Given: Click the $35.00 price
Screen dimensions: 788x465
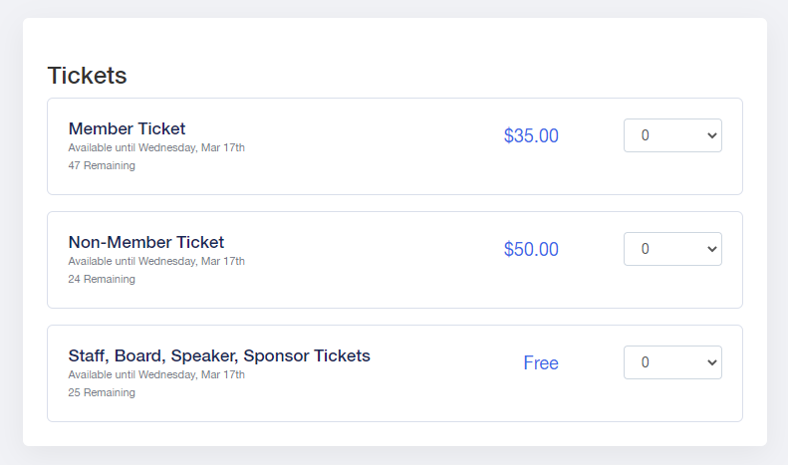Looking at the screenshot, I should (531, 136).
